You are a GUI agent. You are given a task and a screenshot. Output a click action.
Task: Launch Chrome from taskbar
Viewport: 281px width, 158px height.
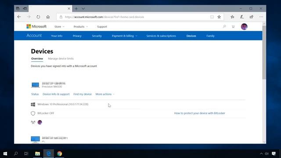tap(60, 154)
